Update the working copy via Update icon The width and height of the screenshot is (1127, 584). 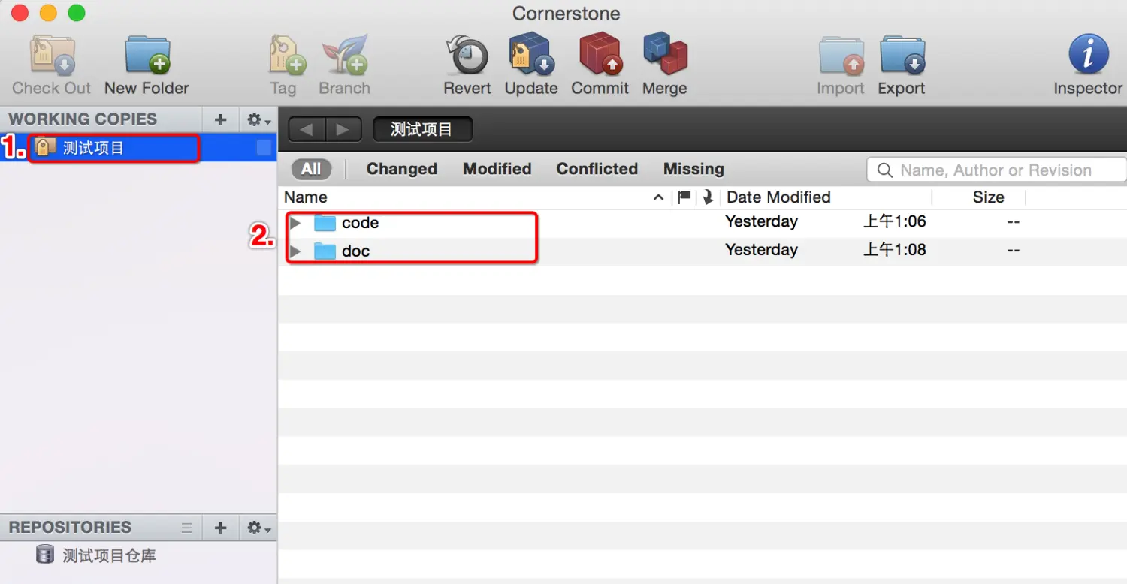click(531, 54)
